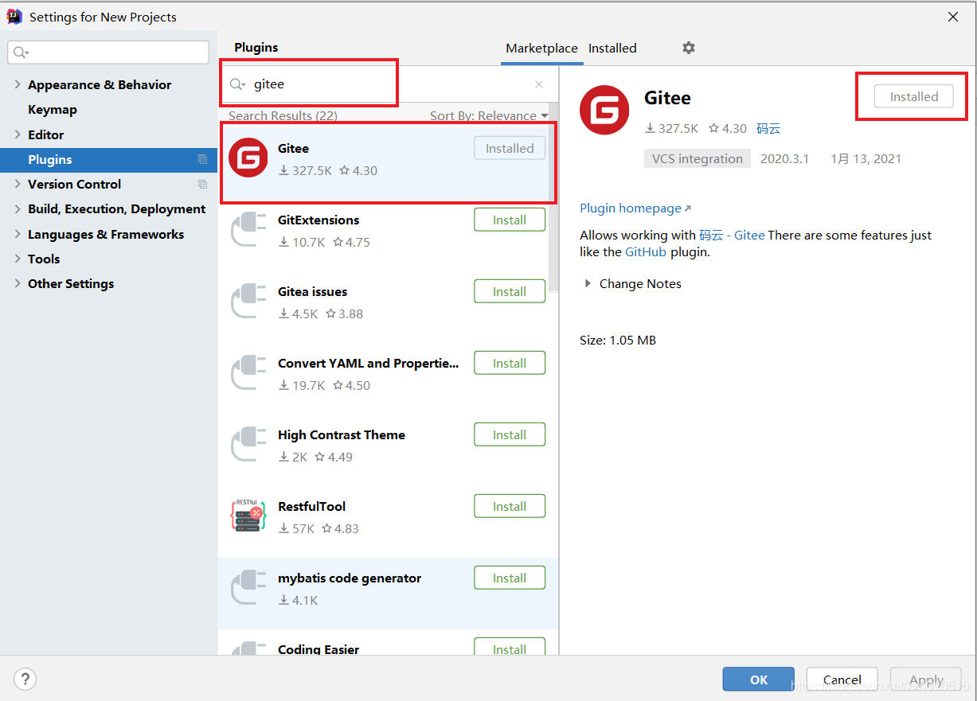
Task: Expand Languages & Frameworks node
Action: [x=18, y=234]
